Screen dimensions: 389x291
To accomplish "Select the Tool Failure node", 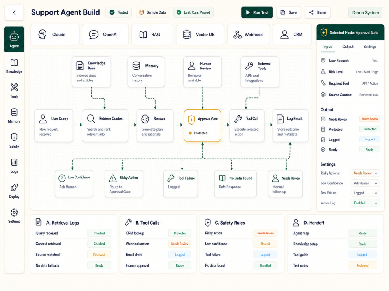I will (x=180, y=184).
